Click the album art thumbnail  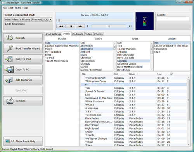tap(144, 21)
